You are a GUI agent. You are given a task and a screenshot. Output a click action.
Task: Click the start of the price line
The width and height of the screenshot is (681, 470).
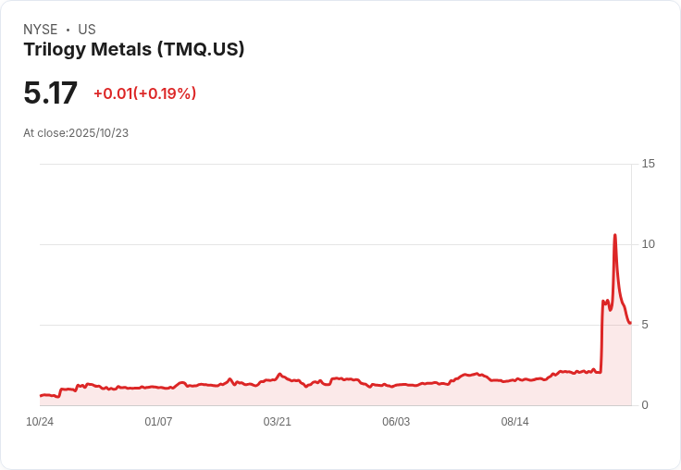point(41,396)
